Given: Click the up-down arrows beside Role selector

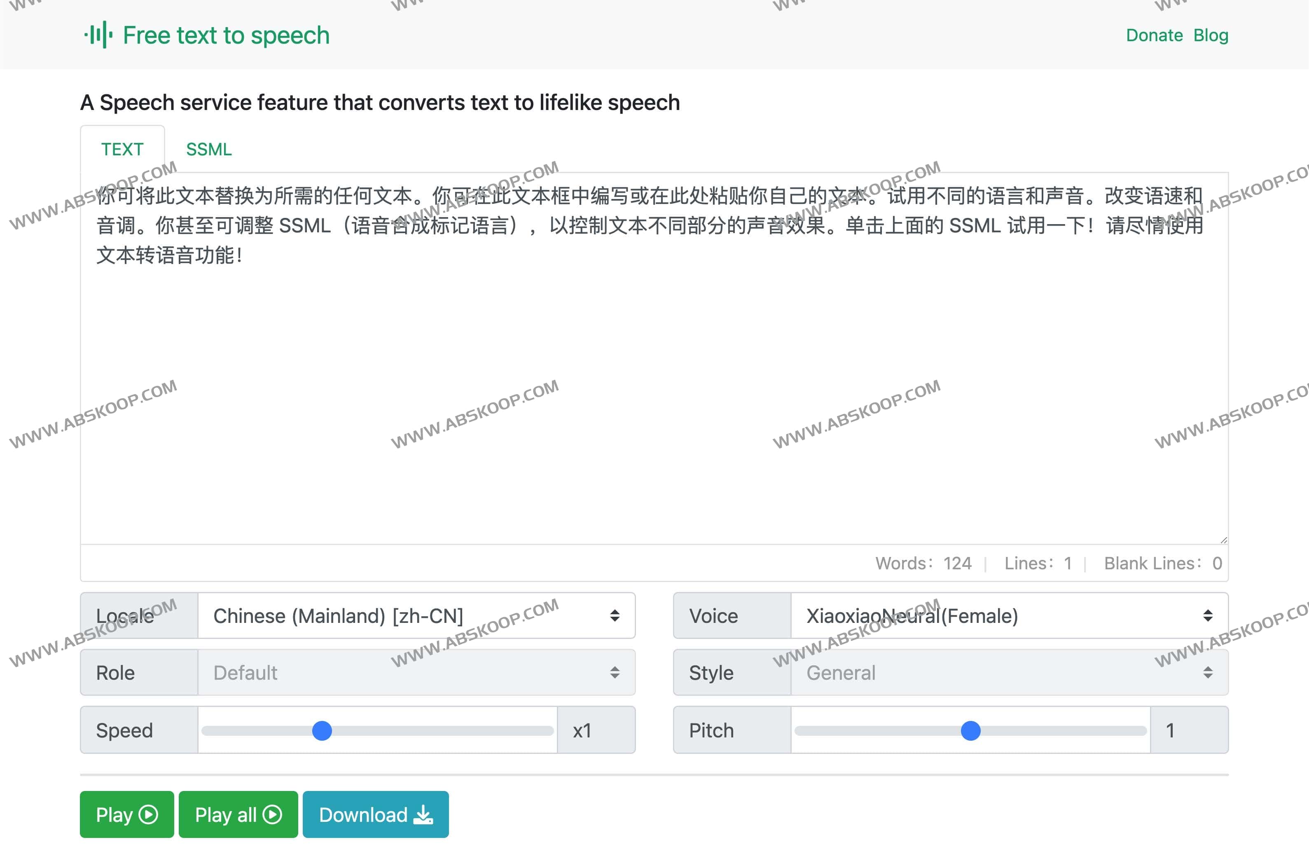Looking at the screenshot, I should click(614, 672).
